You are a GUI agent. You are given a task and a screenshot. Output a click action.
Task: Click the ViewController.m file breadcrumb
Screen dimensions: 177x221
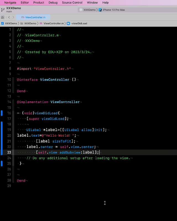[x=54, y=23]
